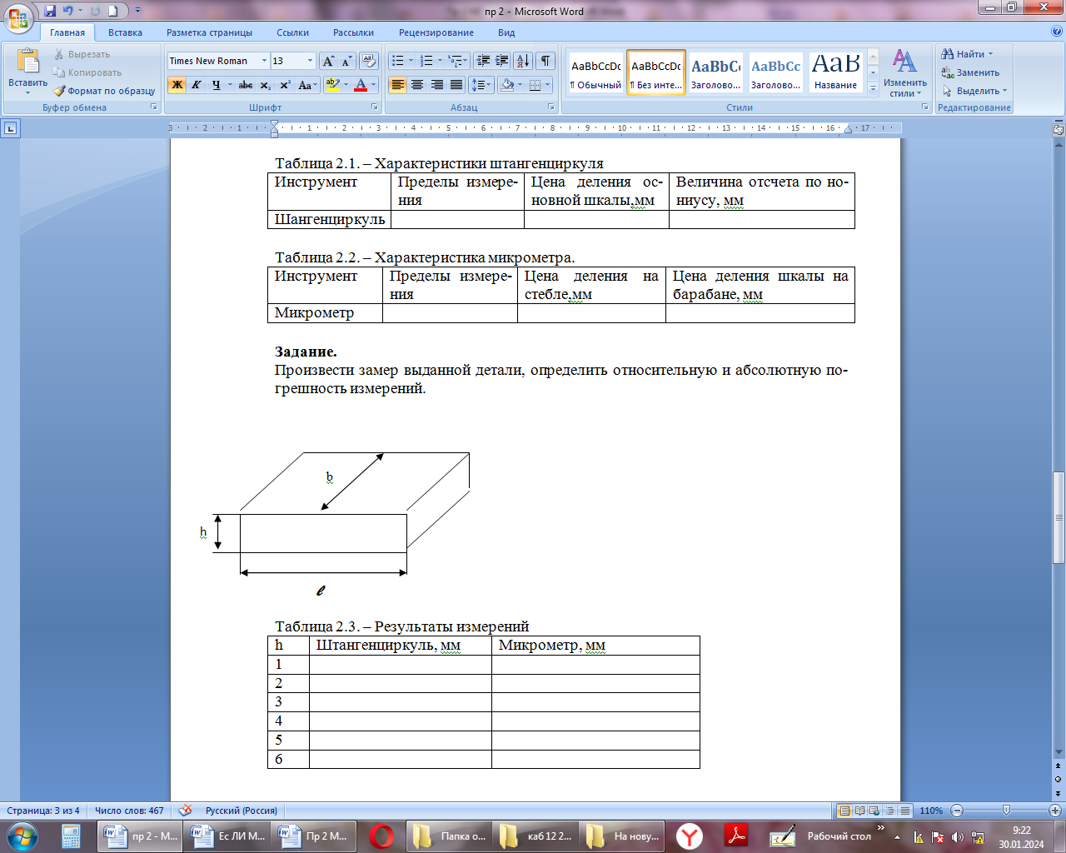Toggle show paragraph marks (¶)
Screen dimensions: 1066x853
545,61
